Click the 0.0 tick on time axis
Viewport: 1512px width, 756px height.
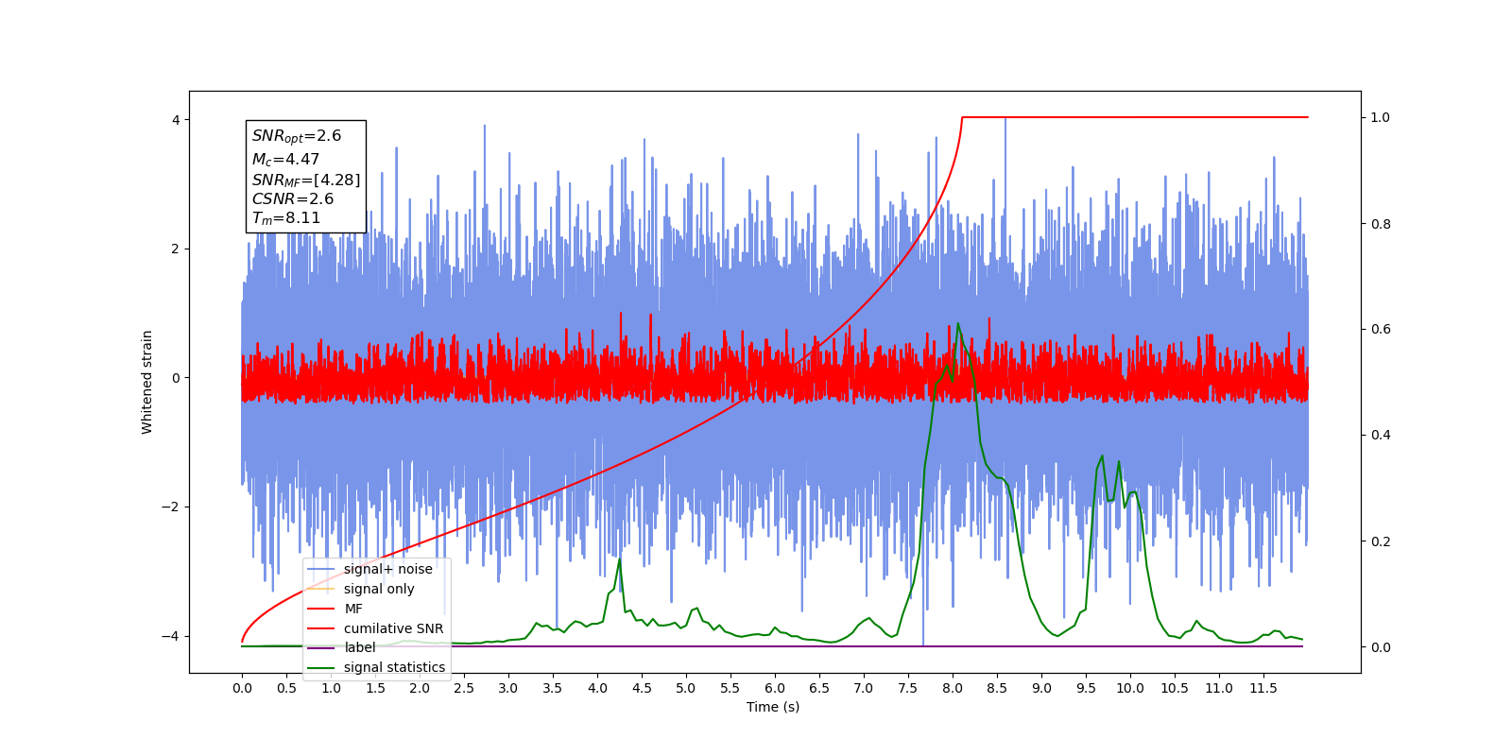(x=242, y=688)
